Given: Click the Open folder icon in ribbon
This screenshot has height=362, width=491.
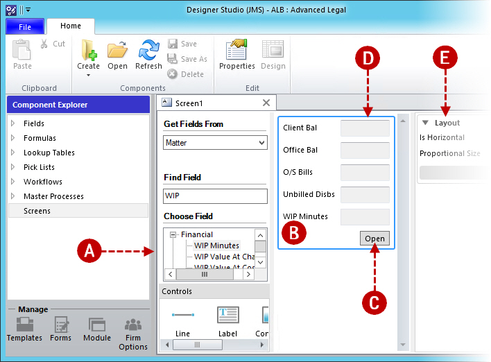Looking at the screenshot, I should [x=117, y=51].
